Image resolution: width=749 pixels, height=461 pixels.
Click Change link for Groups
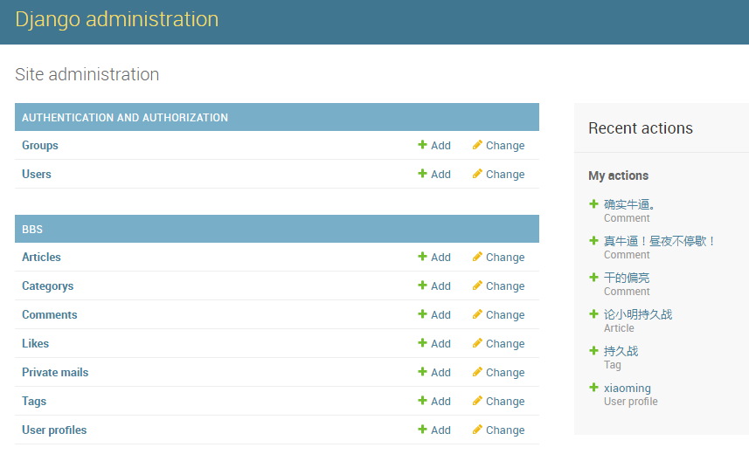(x=505, y=146)
